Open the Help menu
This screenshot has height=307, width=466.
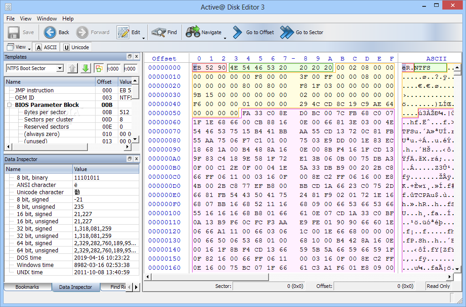68,18
